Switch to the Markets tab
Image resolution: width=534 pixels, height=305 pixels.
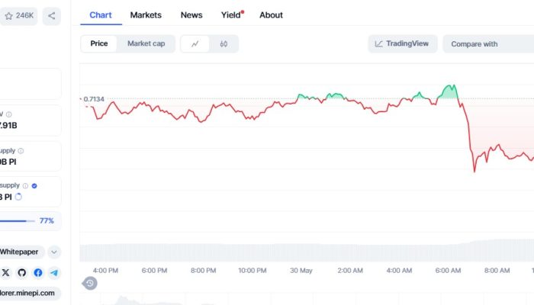pyautogui.click(x=146, y=14)
